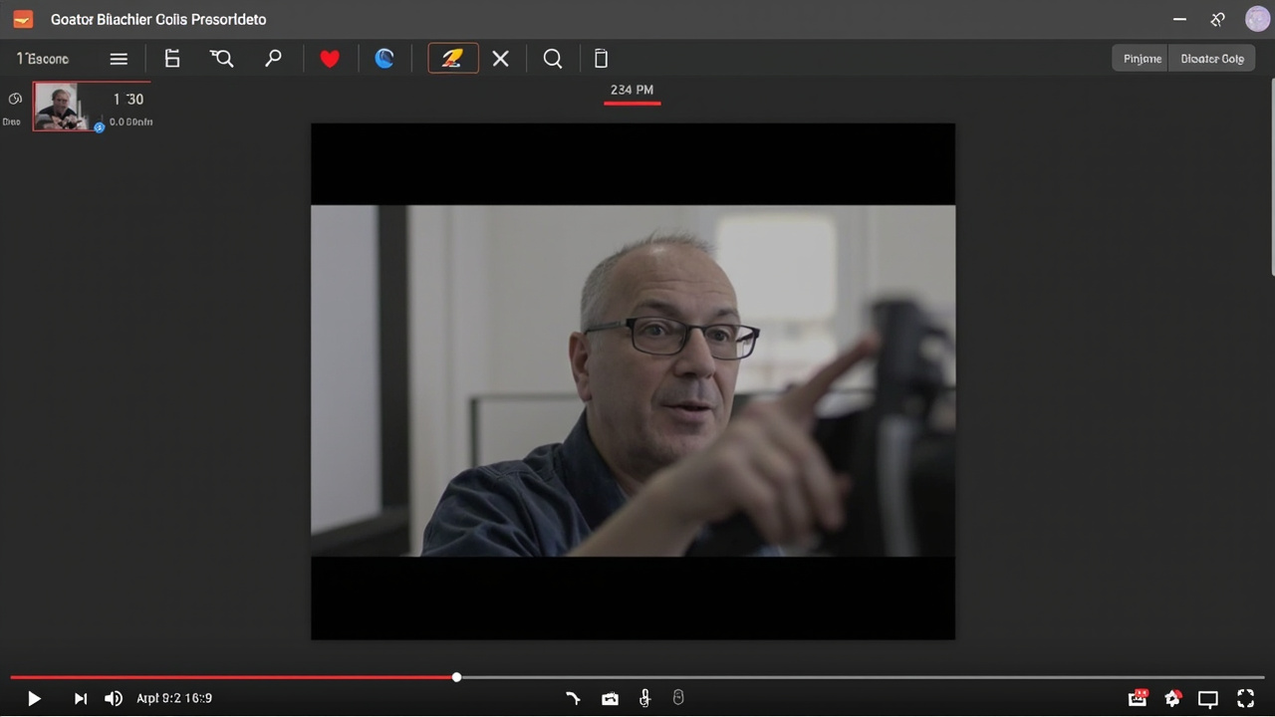Skip to the next video
The width and height of the screenshot is (1275, 717).
point(81,699)
